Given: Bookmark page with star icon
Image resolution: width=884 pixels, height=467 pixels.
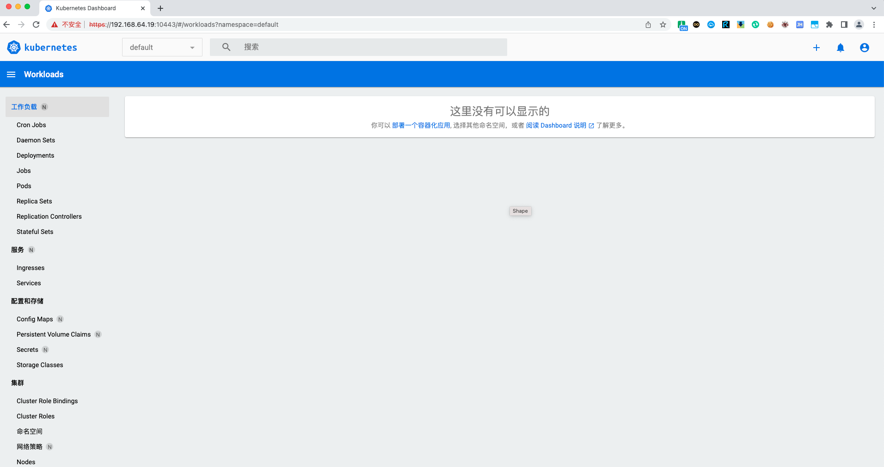Looking at the screenshot, I should pyautogui.click(x=663, y=25).
